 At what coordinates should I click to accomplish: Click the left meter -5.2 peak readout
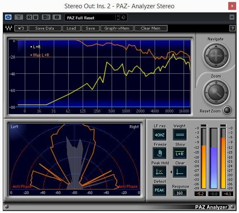pos(200,194)
